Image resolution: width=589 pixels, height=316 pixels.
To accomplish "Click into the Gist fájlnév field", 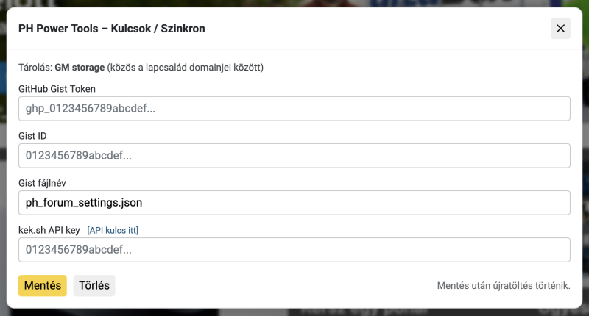I will [294, 203].
